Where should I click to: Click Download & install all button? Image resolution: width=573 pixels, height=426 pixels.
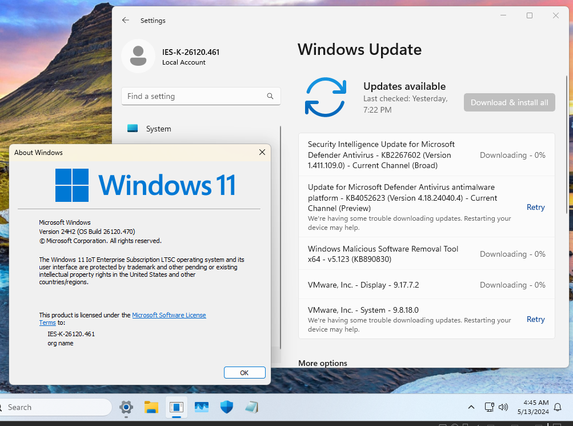pos(509,102)
